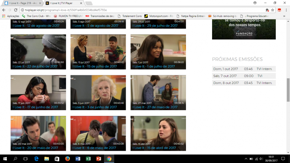Viewport: 290px width, 163px height.
Task: Open I Love It - 12 de agosto de 2017
Action: (x=36, y=26)
